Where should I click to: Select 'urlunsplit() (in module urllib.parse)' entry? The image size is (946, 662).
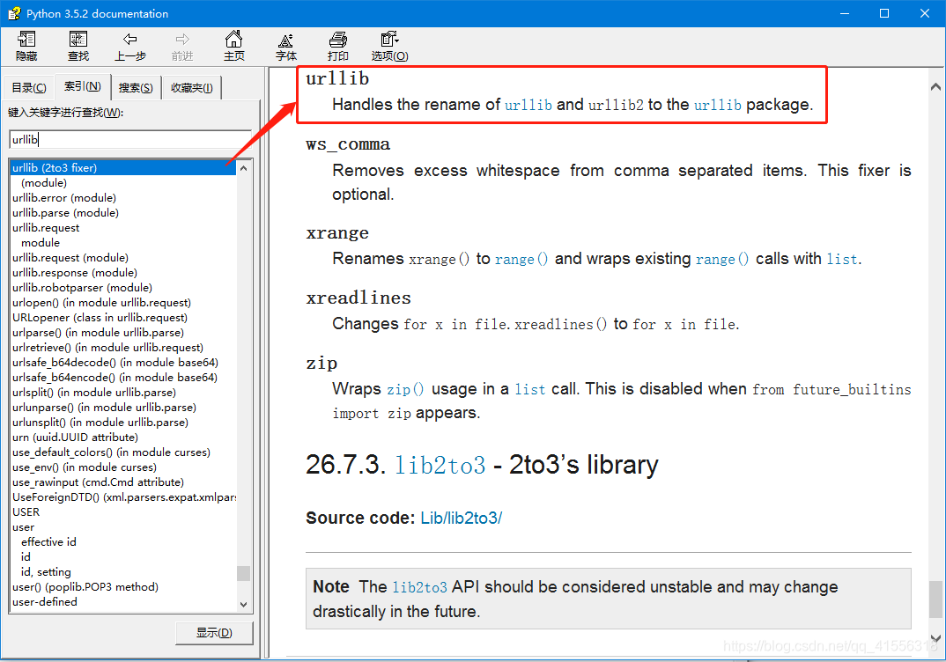(x=100, y=422)
